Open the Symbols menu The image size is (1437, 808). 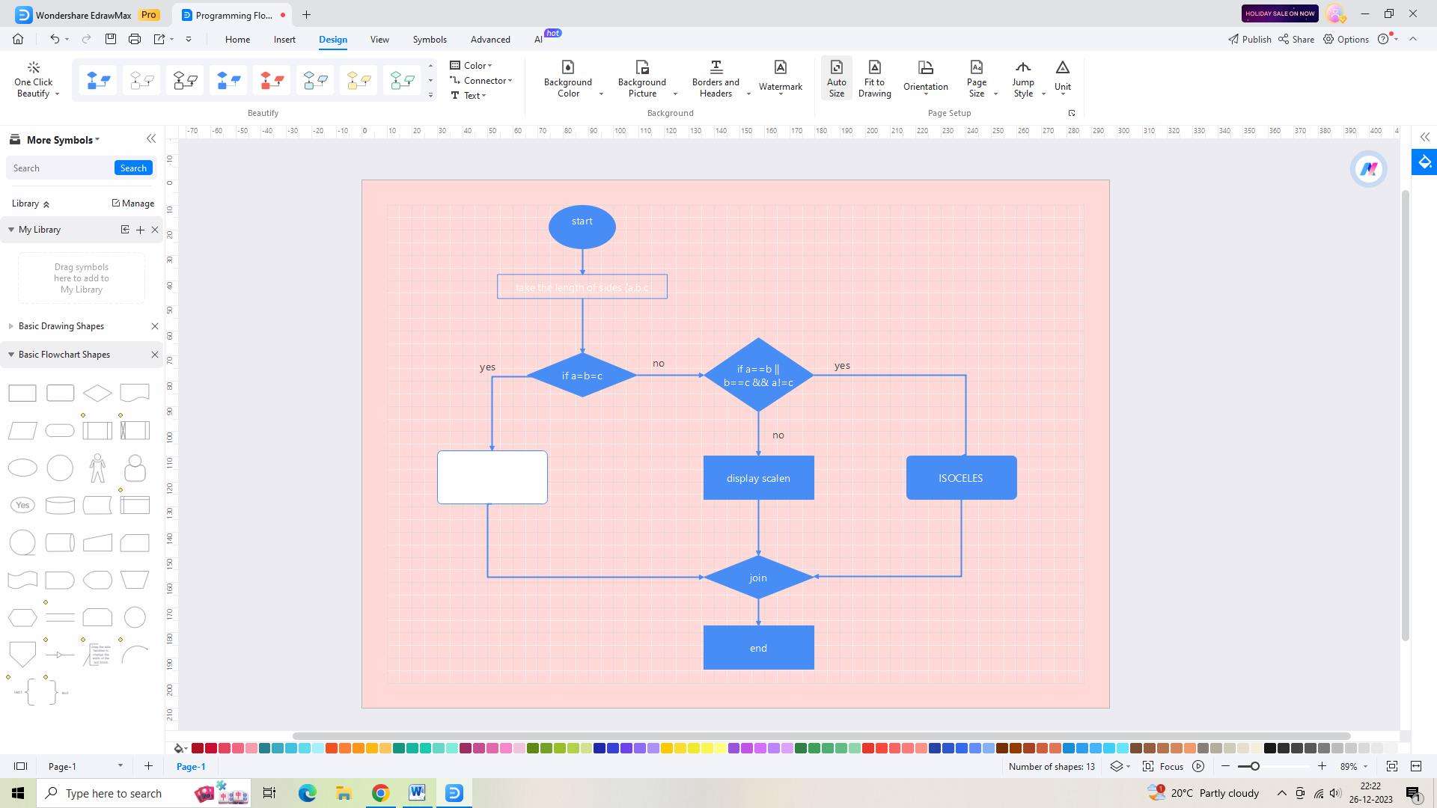(428, 40)
